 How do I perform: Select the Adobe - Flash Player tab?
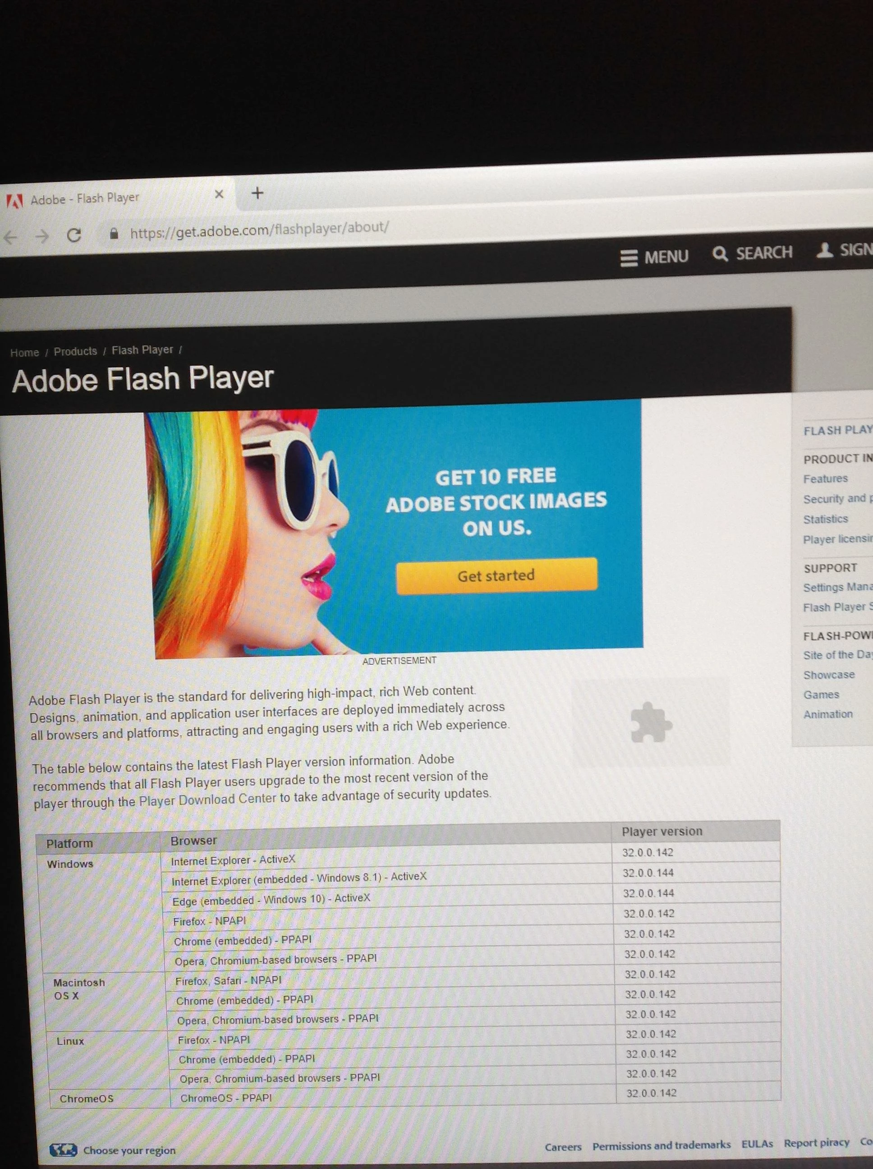click(x=85, y=199)
